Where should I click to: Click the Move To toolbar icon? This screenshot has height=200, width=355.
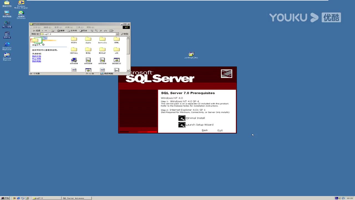coord(92,31)
